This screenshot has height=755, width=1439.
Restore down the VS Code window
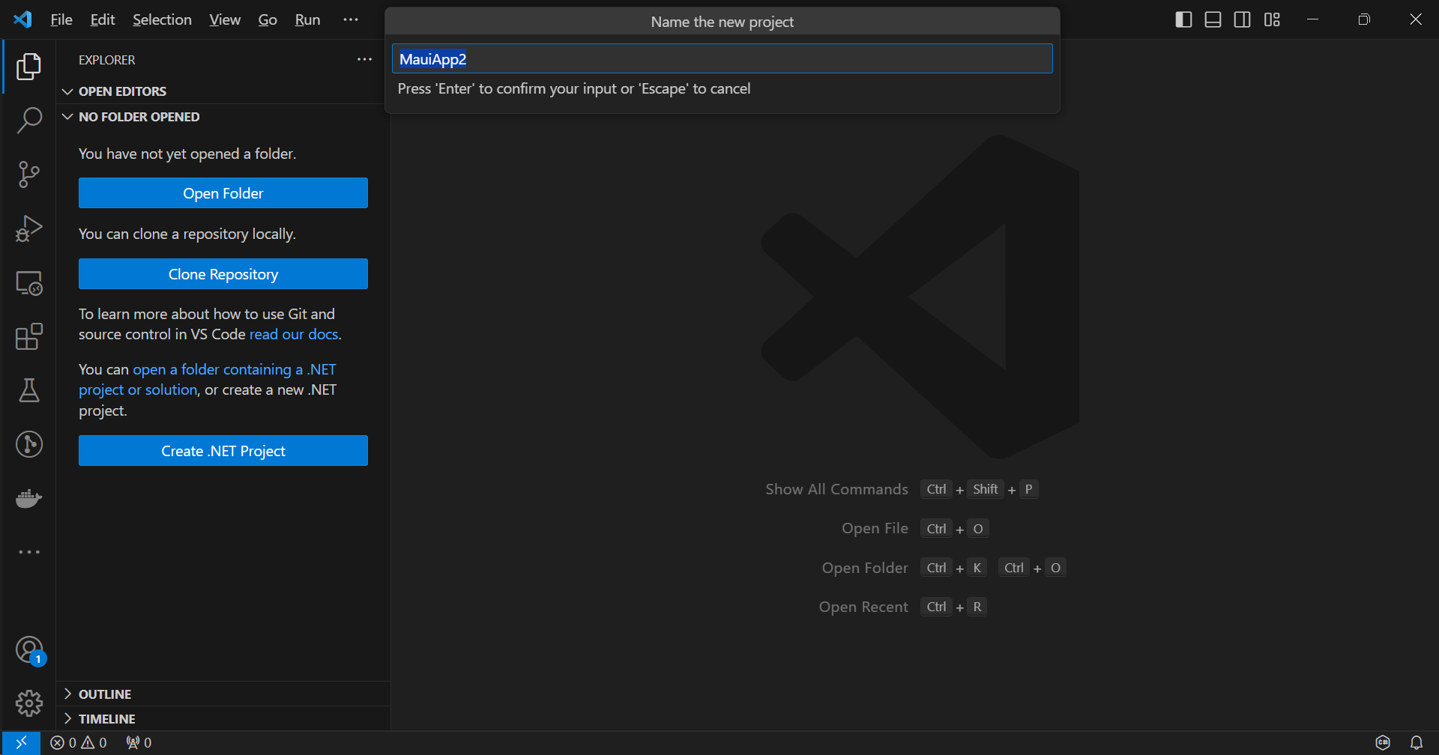tap(1364, 19)
